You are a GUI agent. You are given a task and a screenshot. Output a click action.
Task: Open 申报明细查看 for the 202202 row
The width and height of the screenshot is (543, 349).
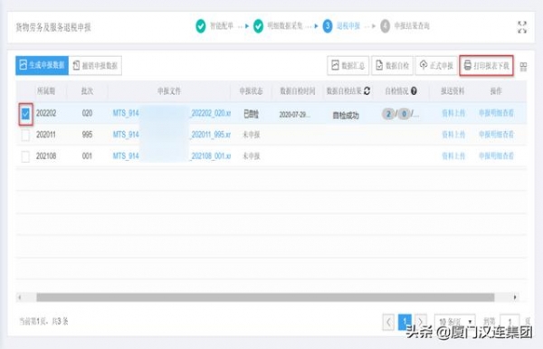(496, 113)
